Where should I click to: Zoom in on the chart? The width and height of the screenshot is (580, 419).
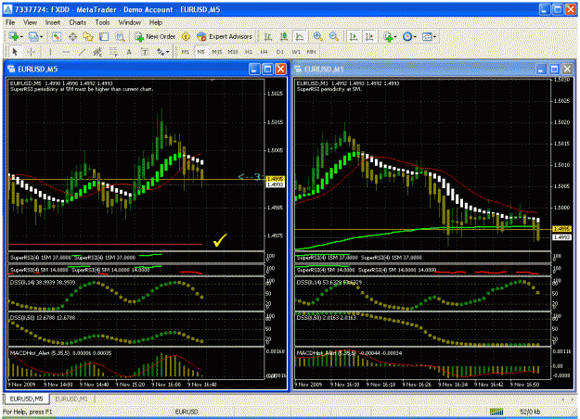pos(317,36)
